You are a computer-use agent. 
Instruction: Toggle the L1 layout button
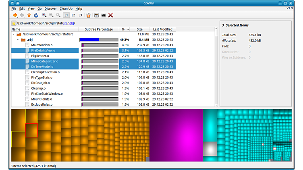(x=66, y=15)
